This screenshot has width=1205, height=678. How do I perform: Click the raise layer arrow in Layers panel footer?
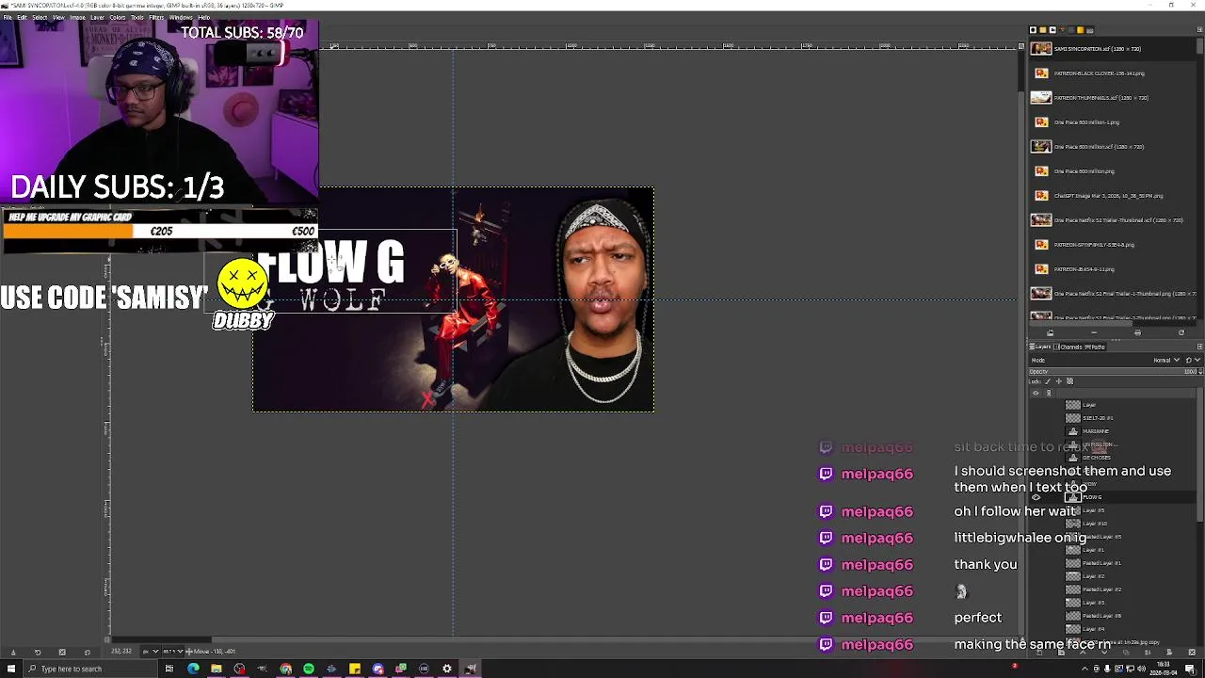pos(1083,653)
